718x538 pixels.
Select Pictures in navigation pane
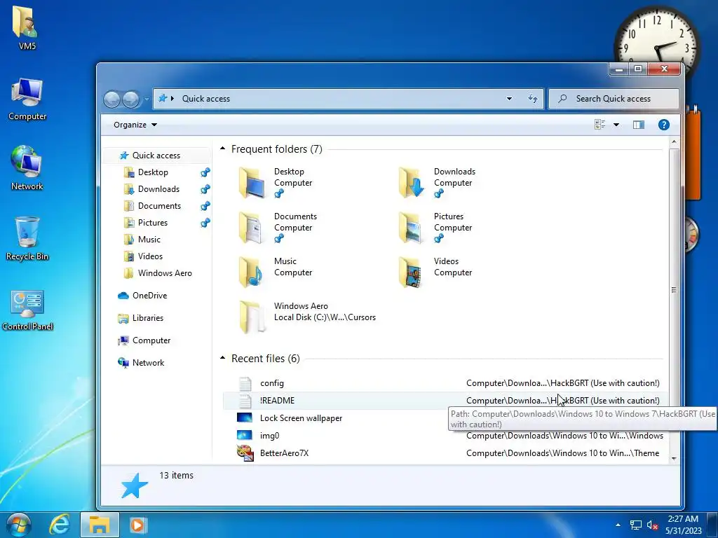(x=152, y=223)
